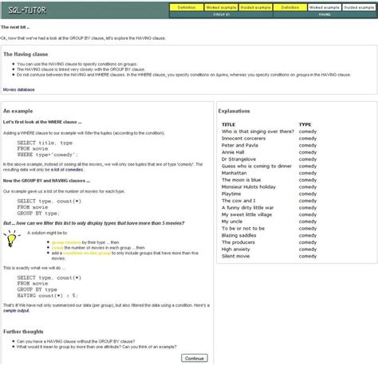The image size is (378, 365).
Task: Select 'The cow and I' title
Action: (x=238, y=201)
